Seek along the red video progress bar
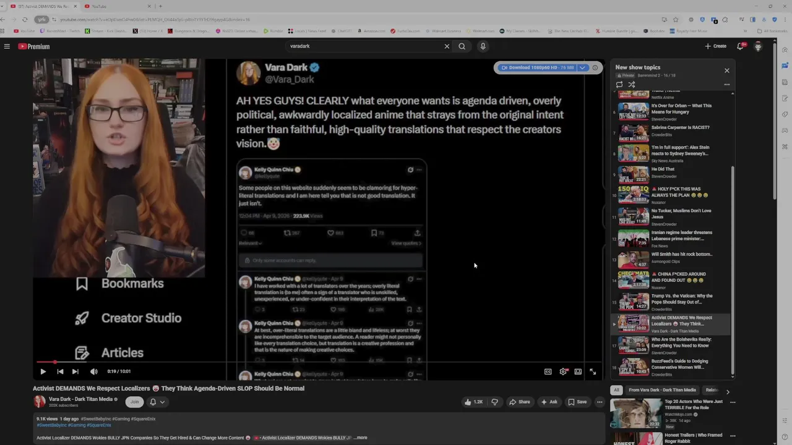This screenshot has width=792, height=445. [x=319, y=362]
